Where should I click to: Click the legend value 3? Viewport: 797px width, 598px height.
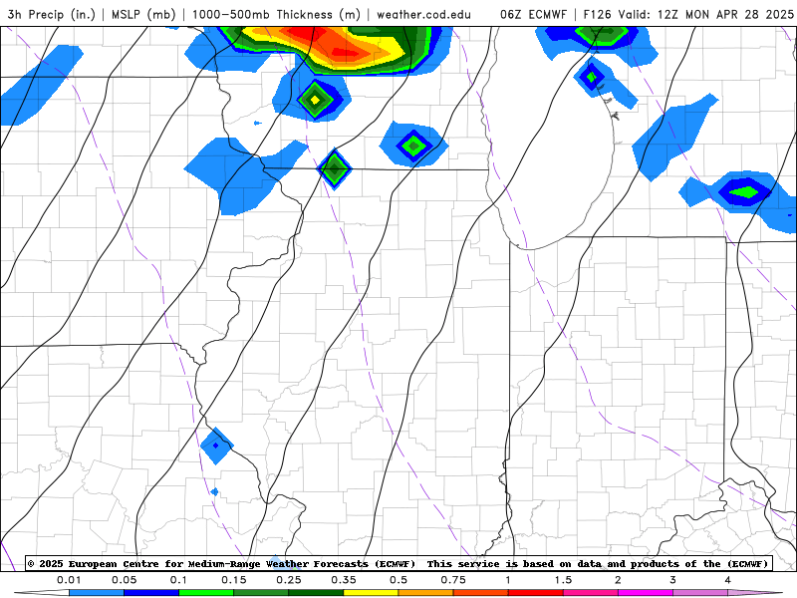(673, 580)
